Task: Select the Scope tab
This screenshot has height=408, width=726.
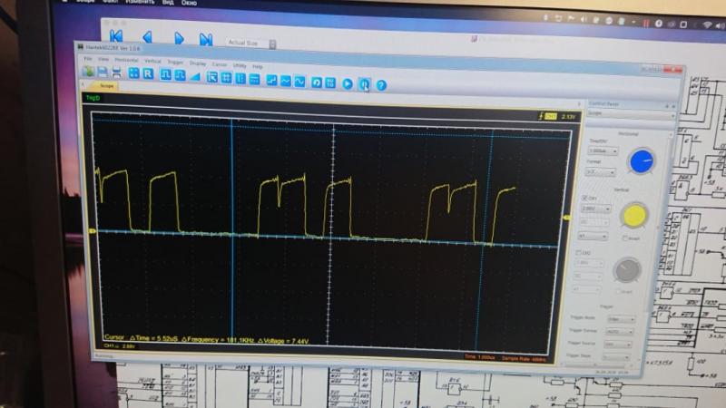Action: click(106, 86)
